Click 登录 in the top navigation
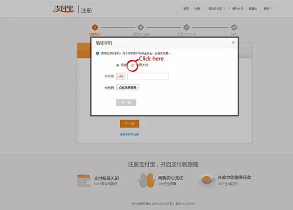This screenshot has width=293, height=210. pos(186,9)
